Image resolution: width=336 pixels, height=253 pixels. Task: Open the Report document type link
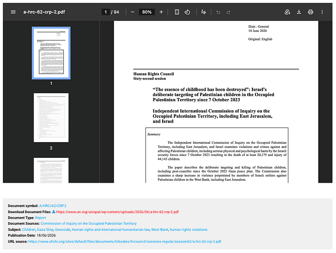(x=41, y=218)
